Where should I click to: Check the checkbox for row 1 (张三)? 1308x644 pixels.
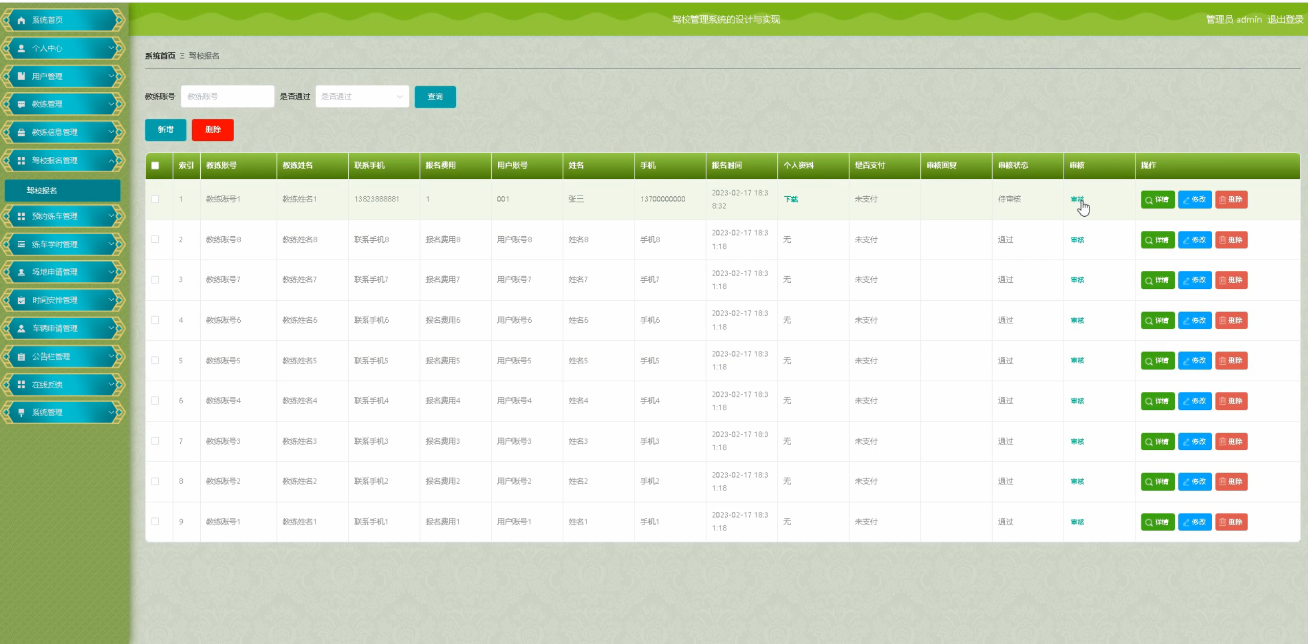coord(155,199)
